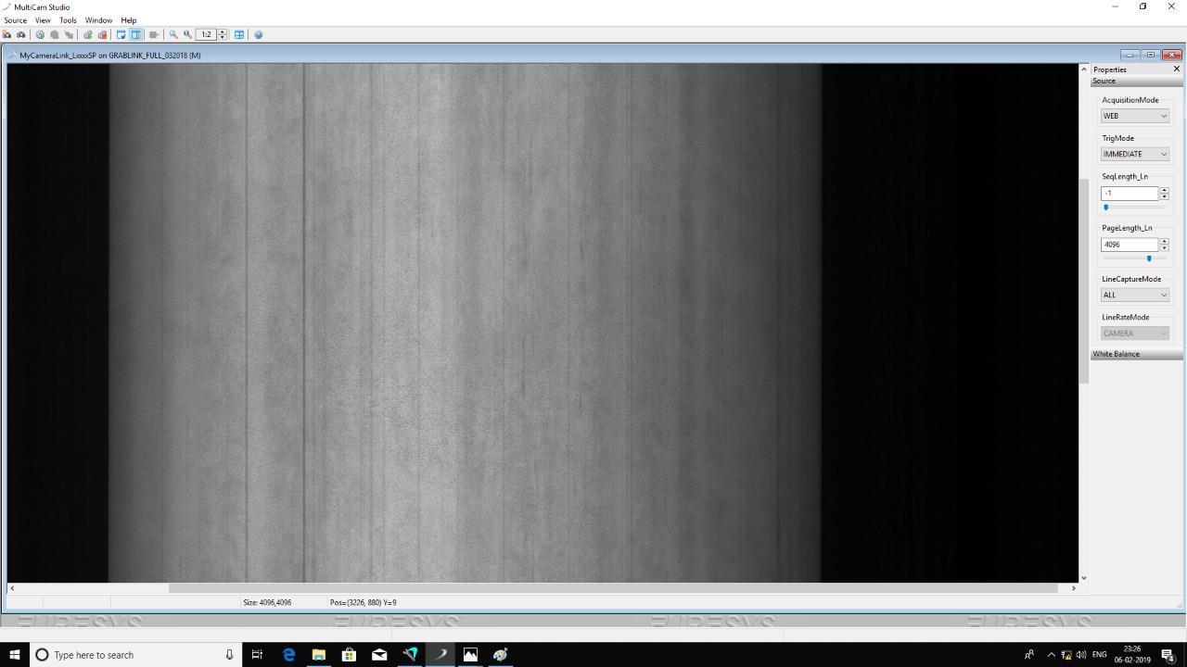The image size is (1187, 667).
Task: Collapse the Source section header
Action: (x=1137, y=81)
